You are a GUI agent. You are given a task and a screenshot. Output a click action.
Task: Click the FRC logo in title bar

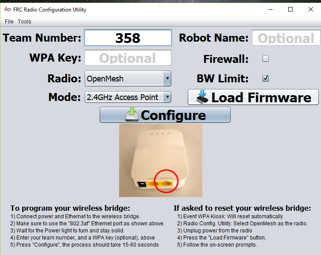(x=8, y=9)
